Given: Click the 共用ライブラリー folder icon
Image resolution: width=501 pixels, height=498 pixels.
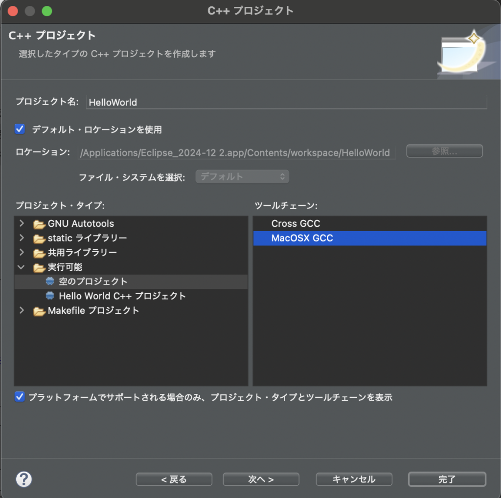Looking at the screenshot, I should coord(39,253).
